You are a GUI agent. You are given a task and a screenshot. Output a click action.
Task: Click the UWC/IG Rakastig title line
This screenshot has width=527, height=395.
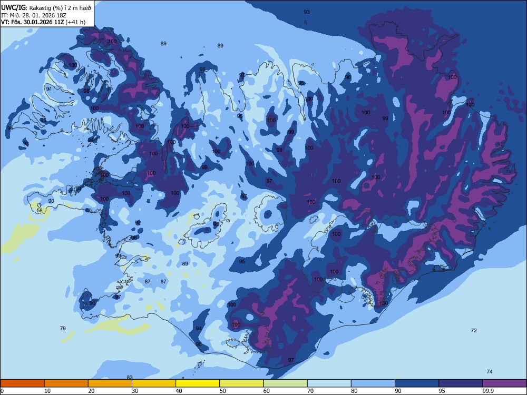pos(46,8)
